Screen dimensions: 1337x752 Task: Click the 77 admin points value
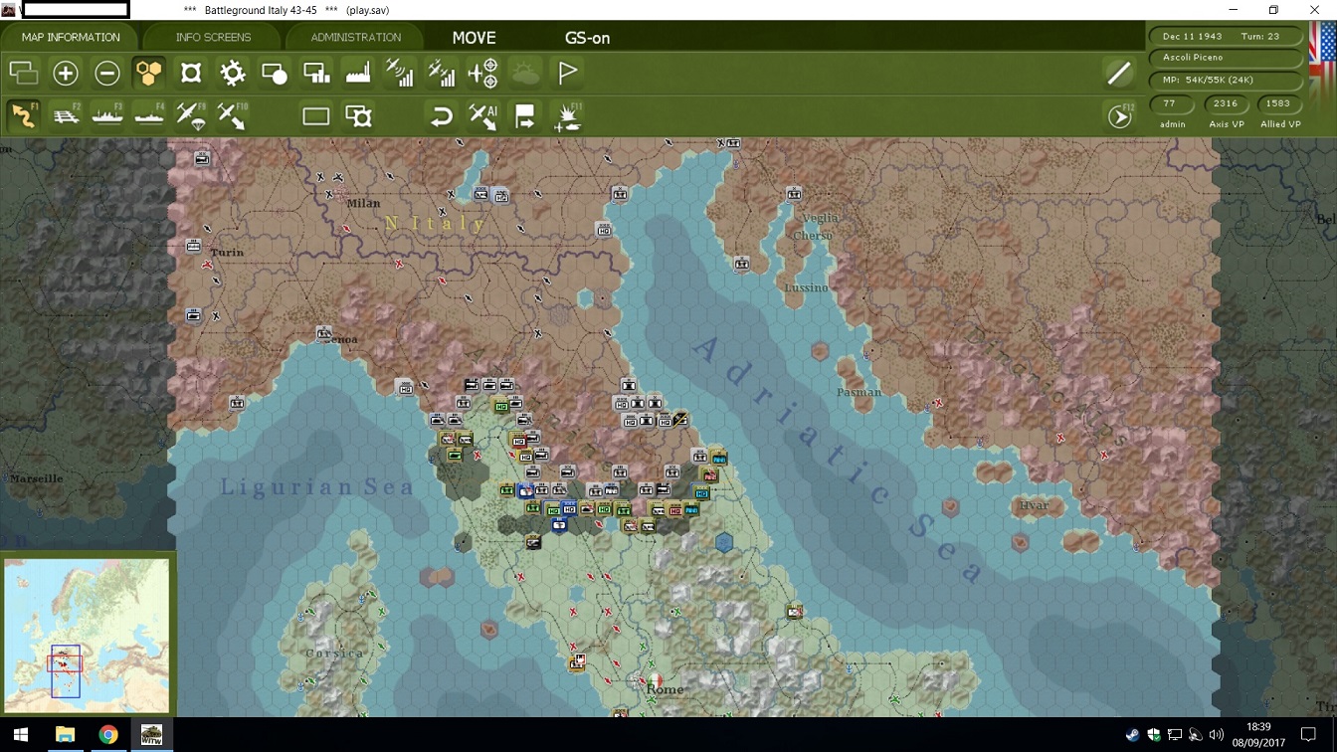click(x=1171, y=103)
